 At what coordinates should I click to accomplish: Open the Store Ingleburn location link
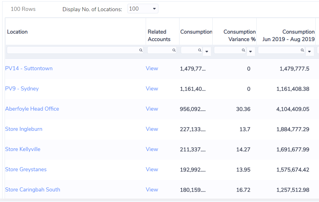(24, 129)
